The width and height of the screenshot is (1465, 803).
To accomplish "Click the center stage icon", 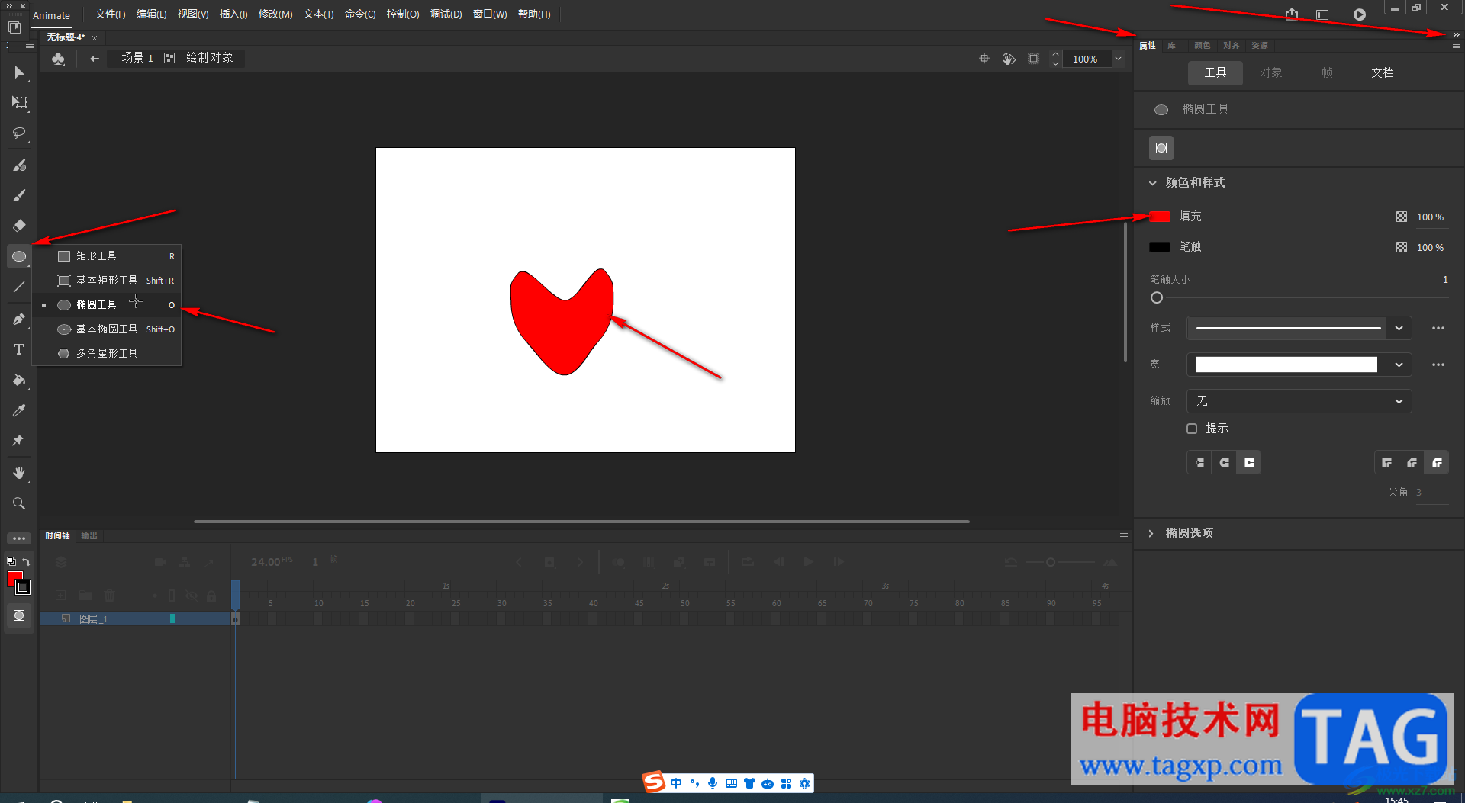I will click(984, 59).
